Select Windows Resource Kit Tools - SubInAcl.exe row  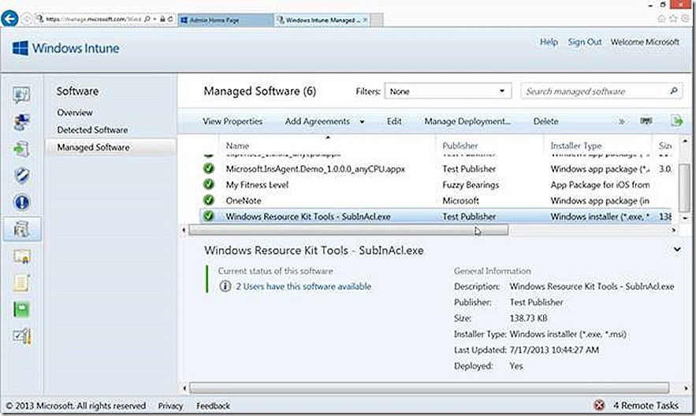435,217
